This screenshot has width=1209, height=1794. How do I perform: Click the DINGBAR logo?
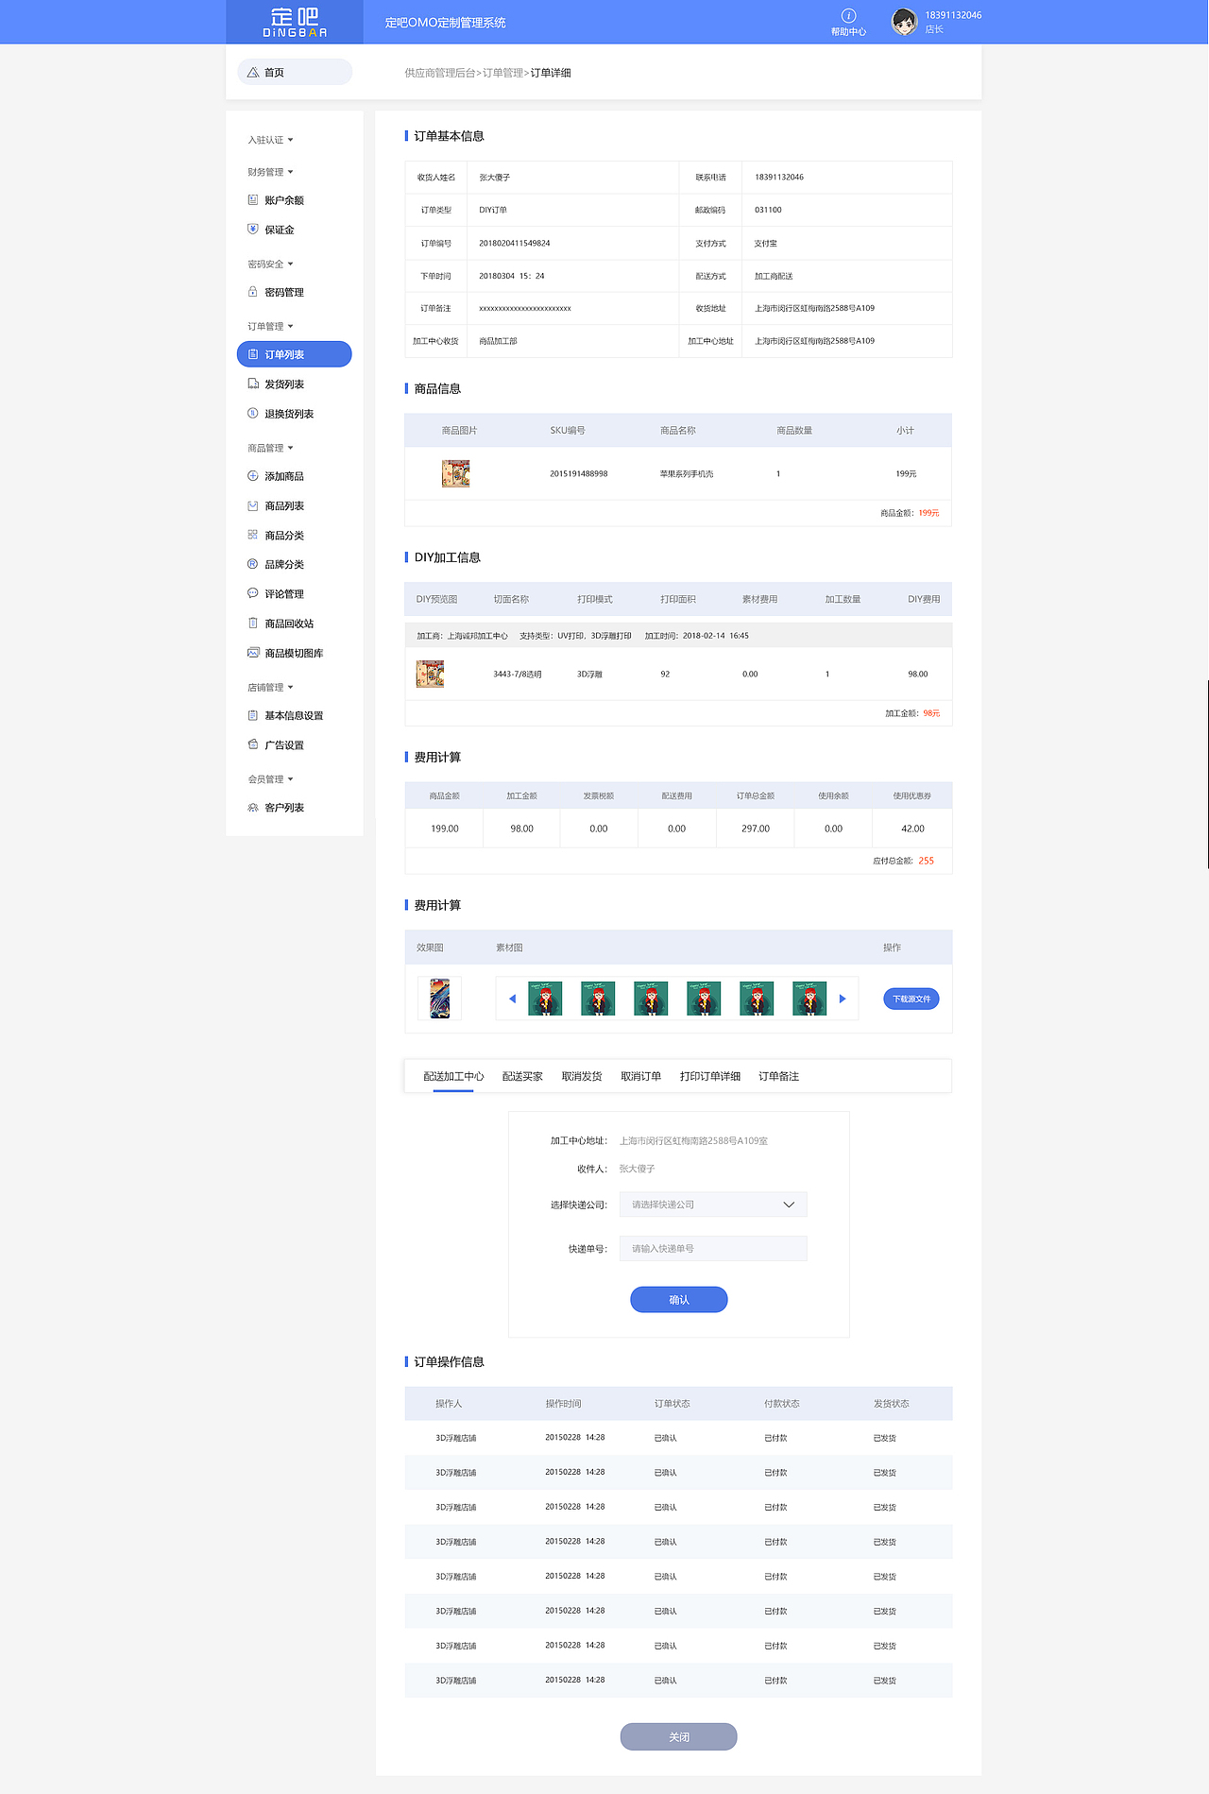pyautogui.click(x=295, y=22)
